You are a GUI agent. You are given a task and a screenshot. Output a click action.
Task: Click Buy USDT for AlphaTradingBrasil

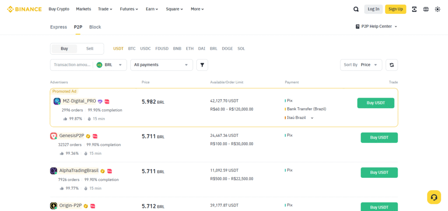pyautogui.click(x=379, y=173)
